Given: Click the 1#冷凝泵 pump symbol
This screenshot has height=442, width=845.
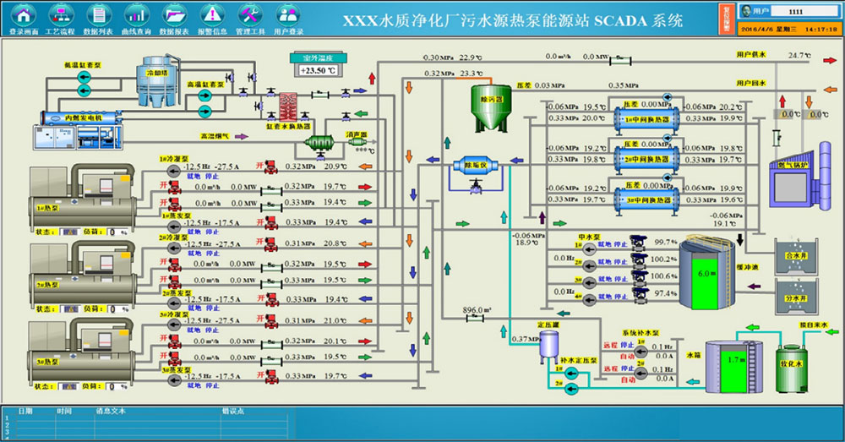Looking at the screenshot, I should click(173, 172).
